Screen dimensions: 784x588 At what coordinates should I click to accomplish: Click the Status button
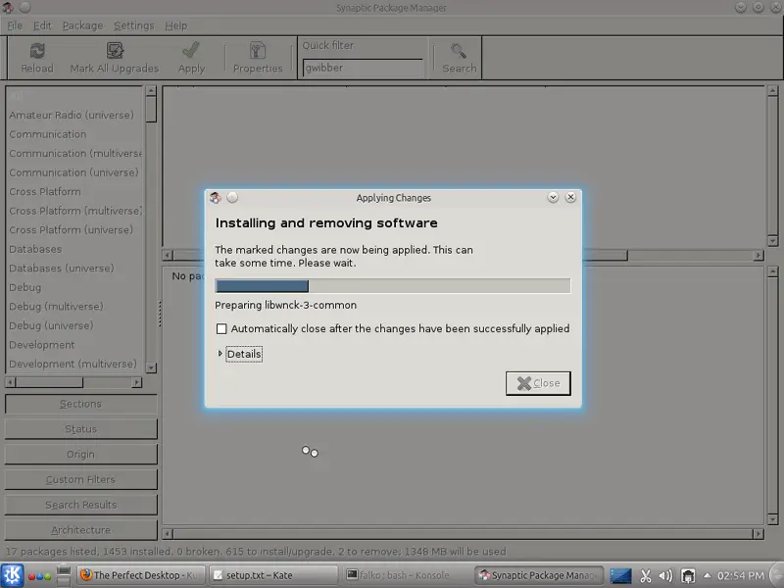81,429
